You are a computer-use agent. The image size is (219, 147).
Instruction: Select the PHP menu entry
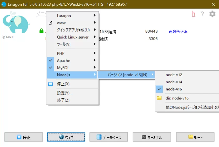(72, 53)
